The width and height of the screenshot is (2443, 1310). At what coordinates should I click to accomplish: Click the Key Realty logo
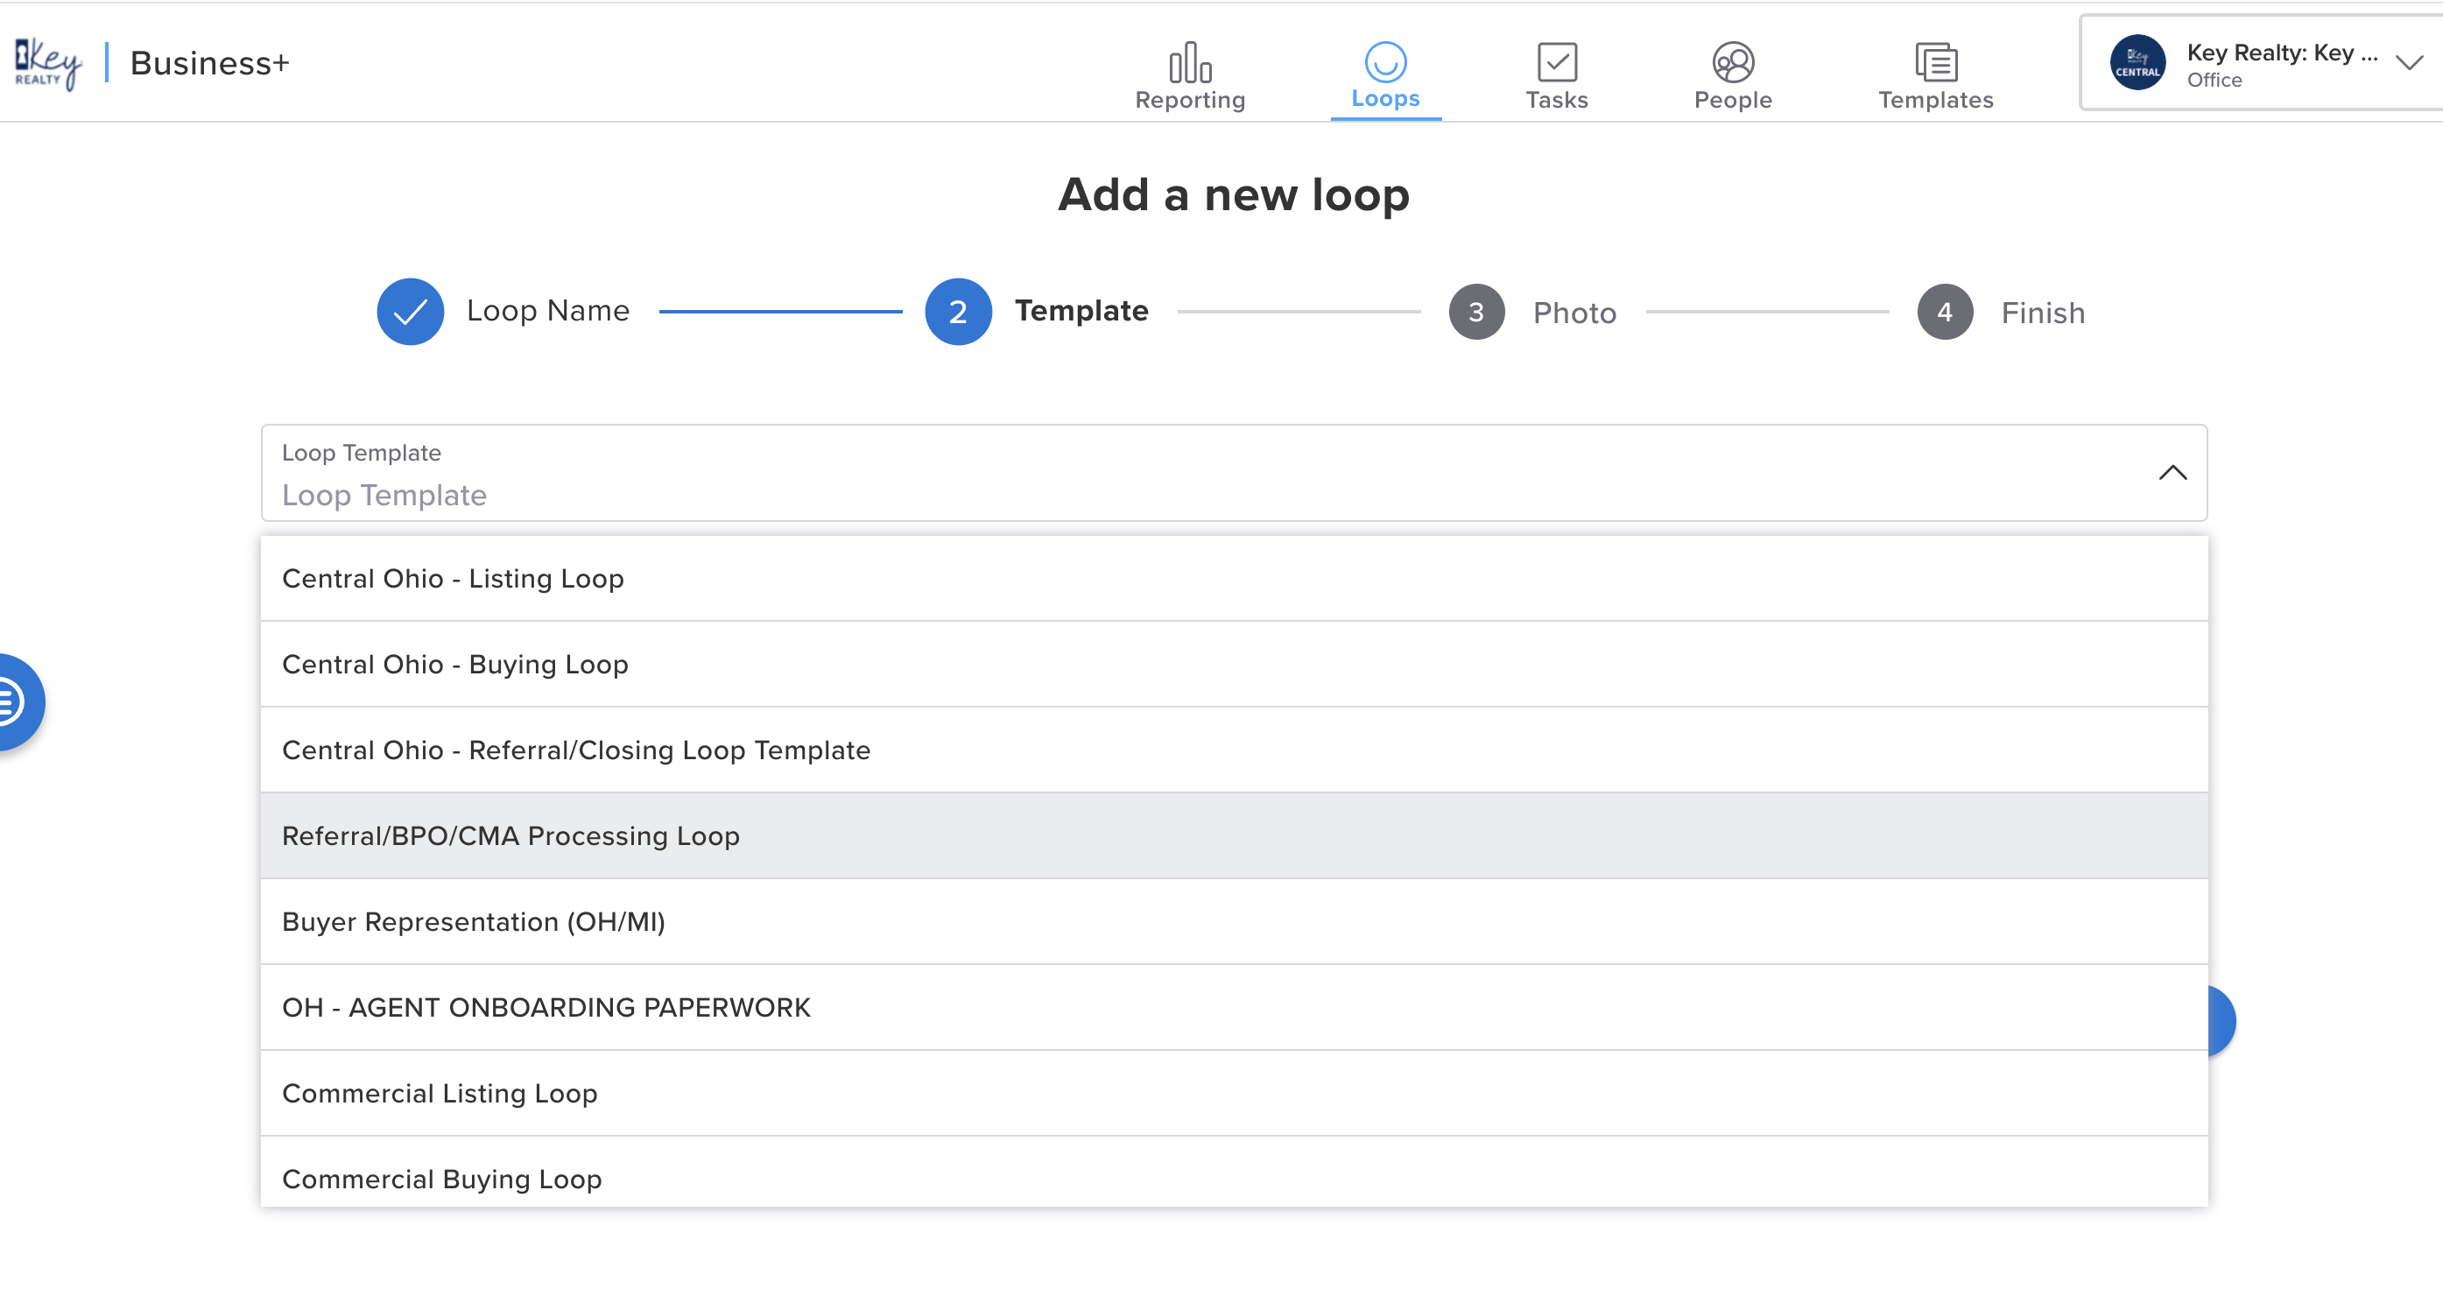pyautogui.click(x=47, y=64)
